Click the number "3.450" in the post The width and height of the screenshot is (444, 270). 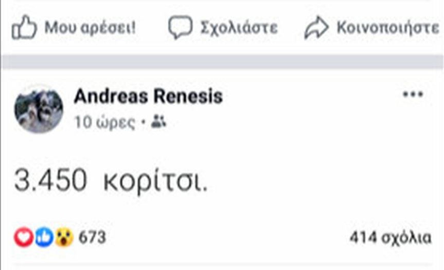pyautogui.click(x=50, y=182)
